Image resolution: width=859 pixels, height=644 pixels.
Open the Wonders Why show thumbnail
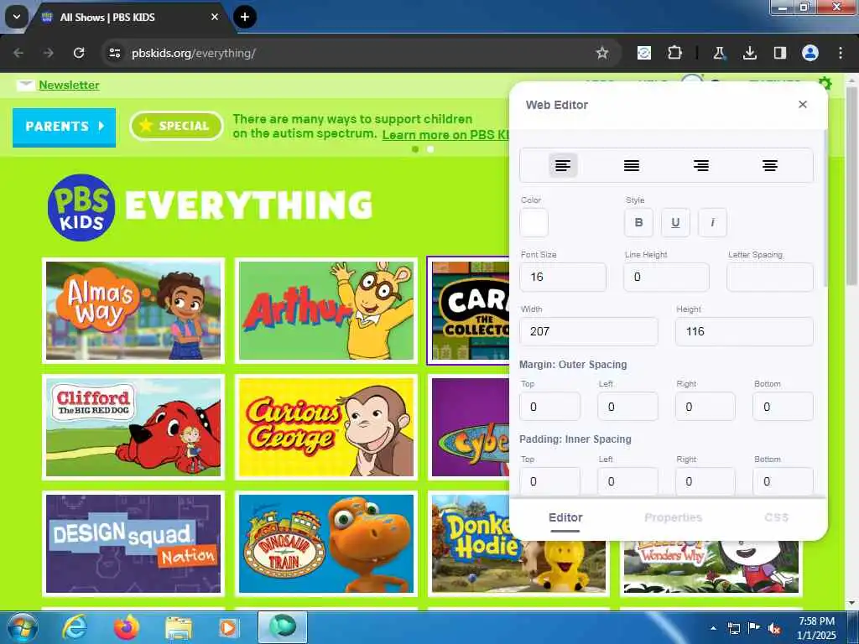point(711,568)
